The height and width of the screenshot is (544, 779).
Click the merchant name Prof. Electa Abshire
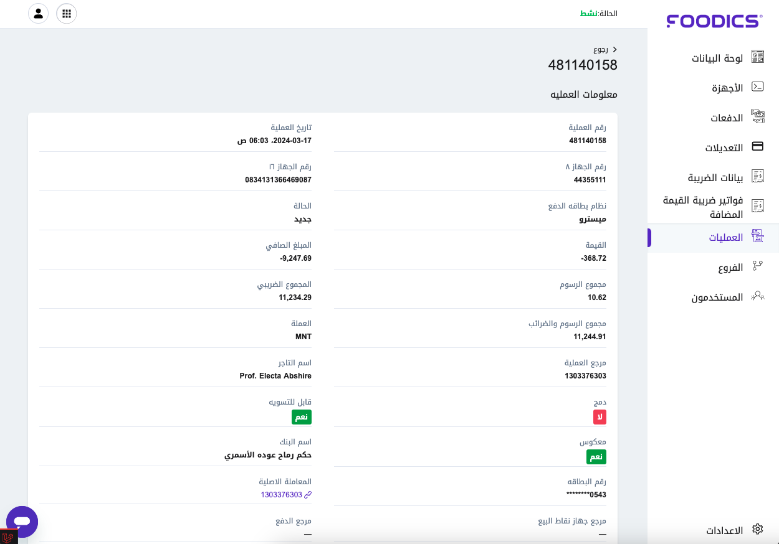275,376
